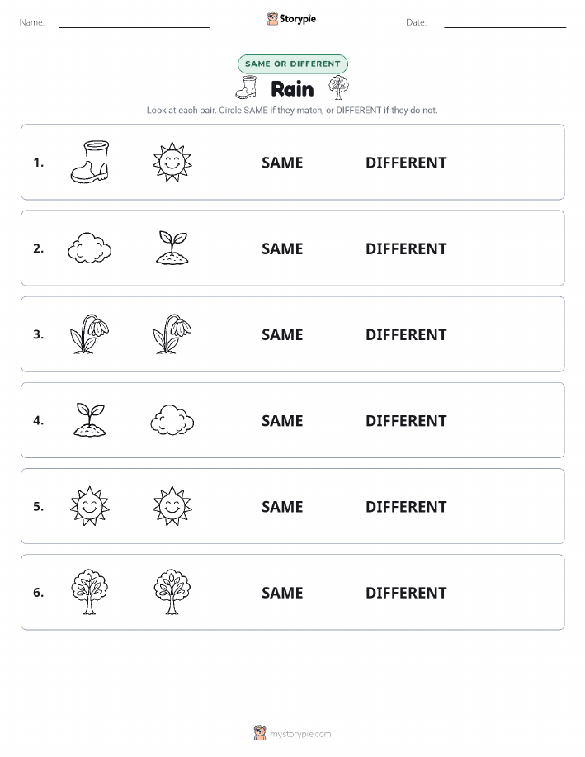Image resolution: width=585 pixels, height=757 pixels.
Task: Choose DIFFERENT for row 1 pair
Action: tap(406, 163)
